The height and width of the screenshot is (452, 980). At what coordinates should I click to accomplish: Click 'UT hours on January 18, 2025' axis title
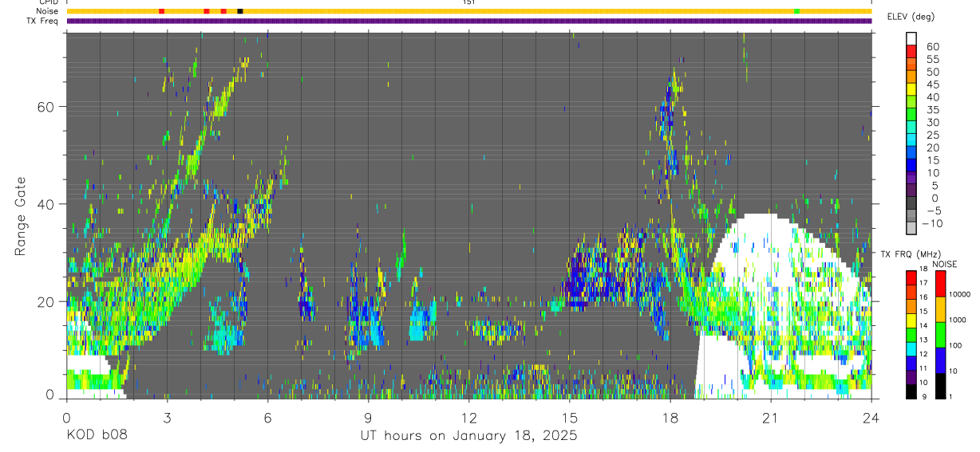468,437
